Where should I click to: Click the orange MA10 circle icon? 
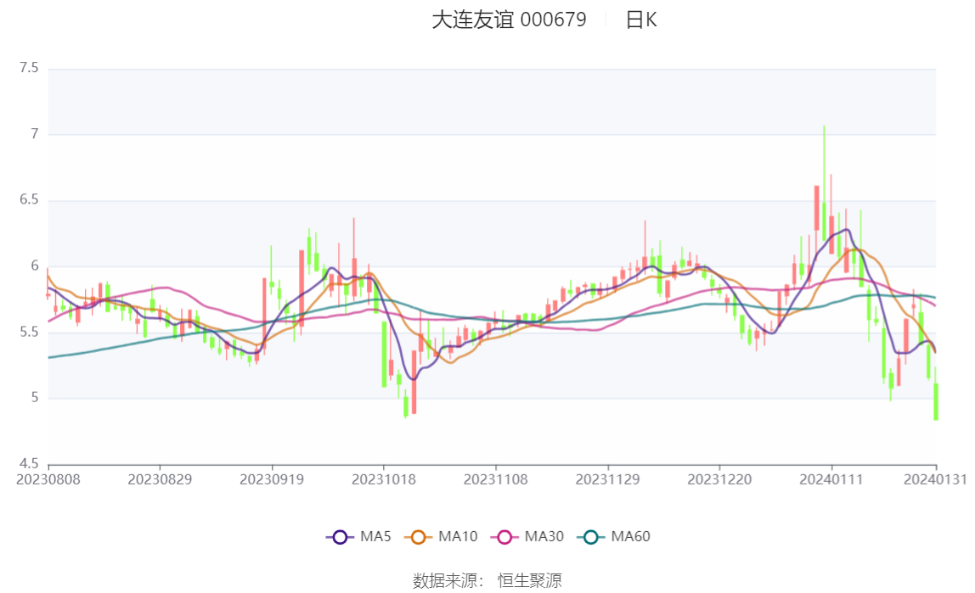click(x=418, y=537)
